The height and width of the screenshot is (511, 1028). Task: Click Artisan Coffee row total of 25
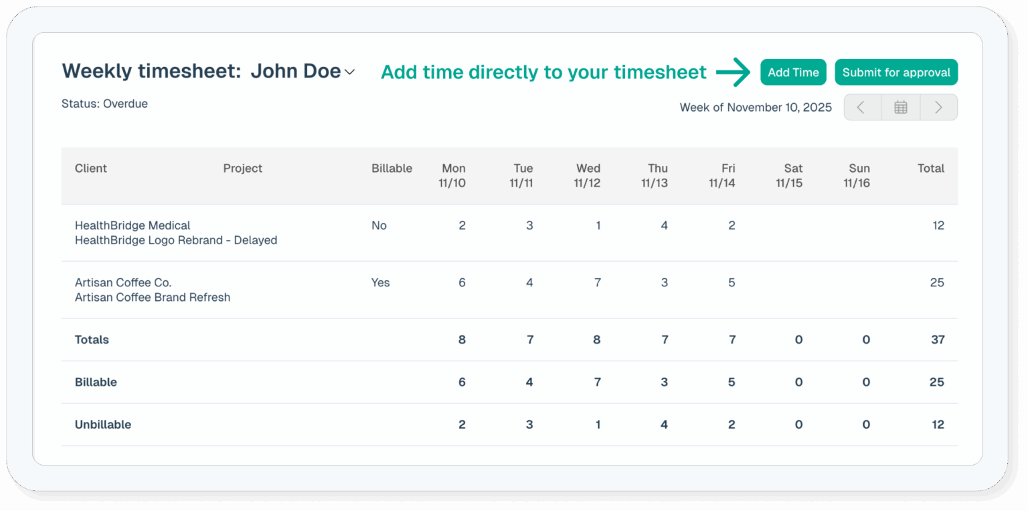(x=937, y=283)
